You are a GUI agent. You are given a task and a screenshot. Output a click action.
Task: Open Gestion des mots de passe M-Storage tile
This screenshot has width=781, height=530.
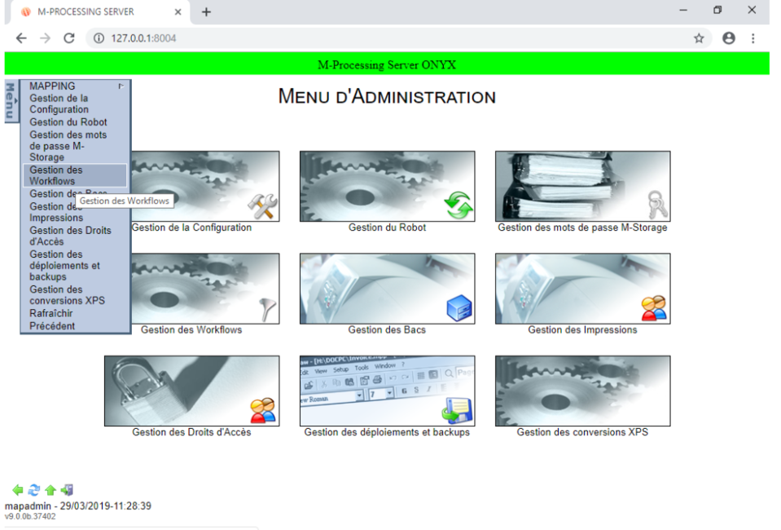coord(582,186)
